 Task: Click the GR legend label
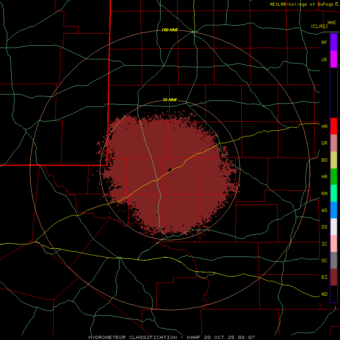pos(324,143)
